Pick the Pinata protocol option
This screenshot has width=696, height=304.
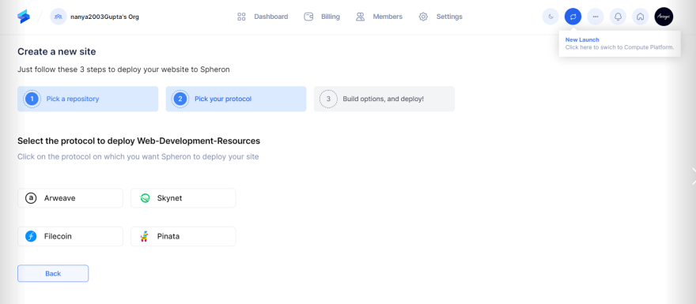183,236
